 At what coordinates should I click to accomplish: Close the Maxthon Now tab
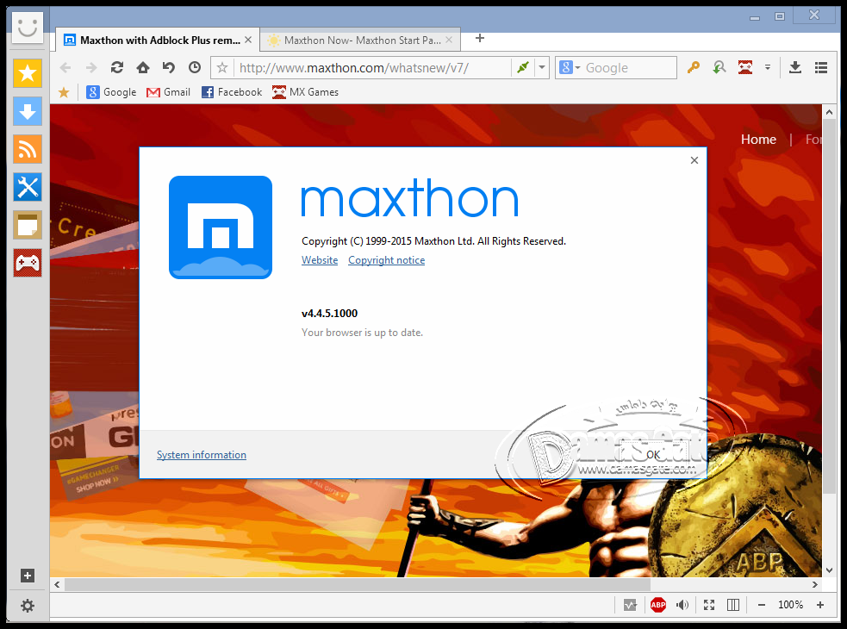(x=449, y=40)
